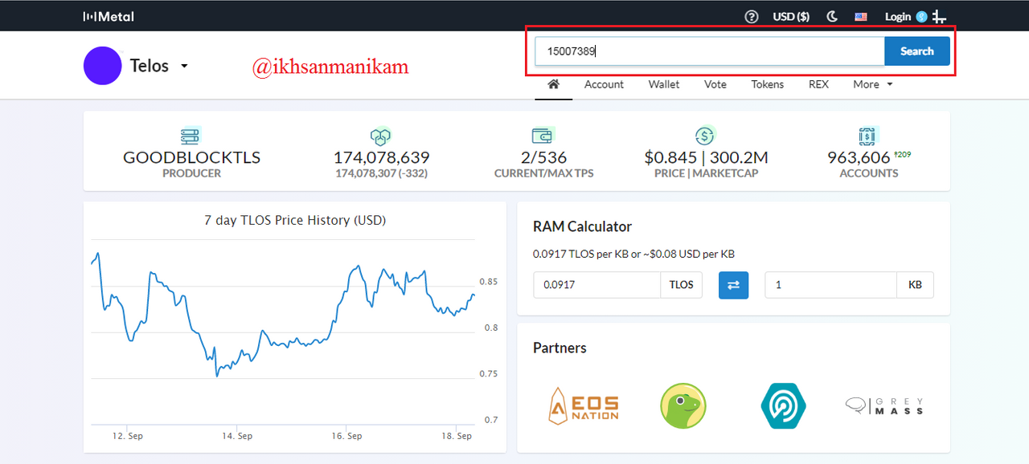Click the KB amount field showing 1
The image size is (1029, 464).
point(830,285)
